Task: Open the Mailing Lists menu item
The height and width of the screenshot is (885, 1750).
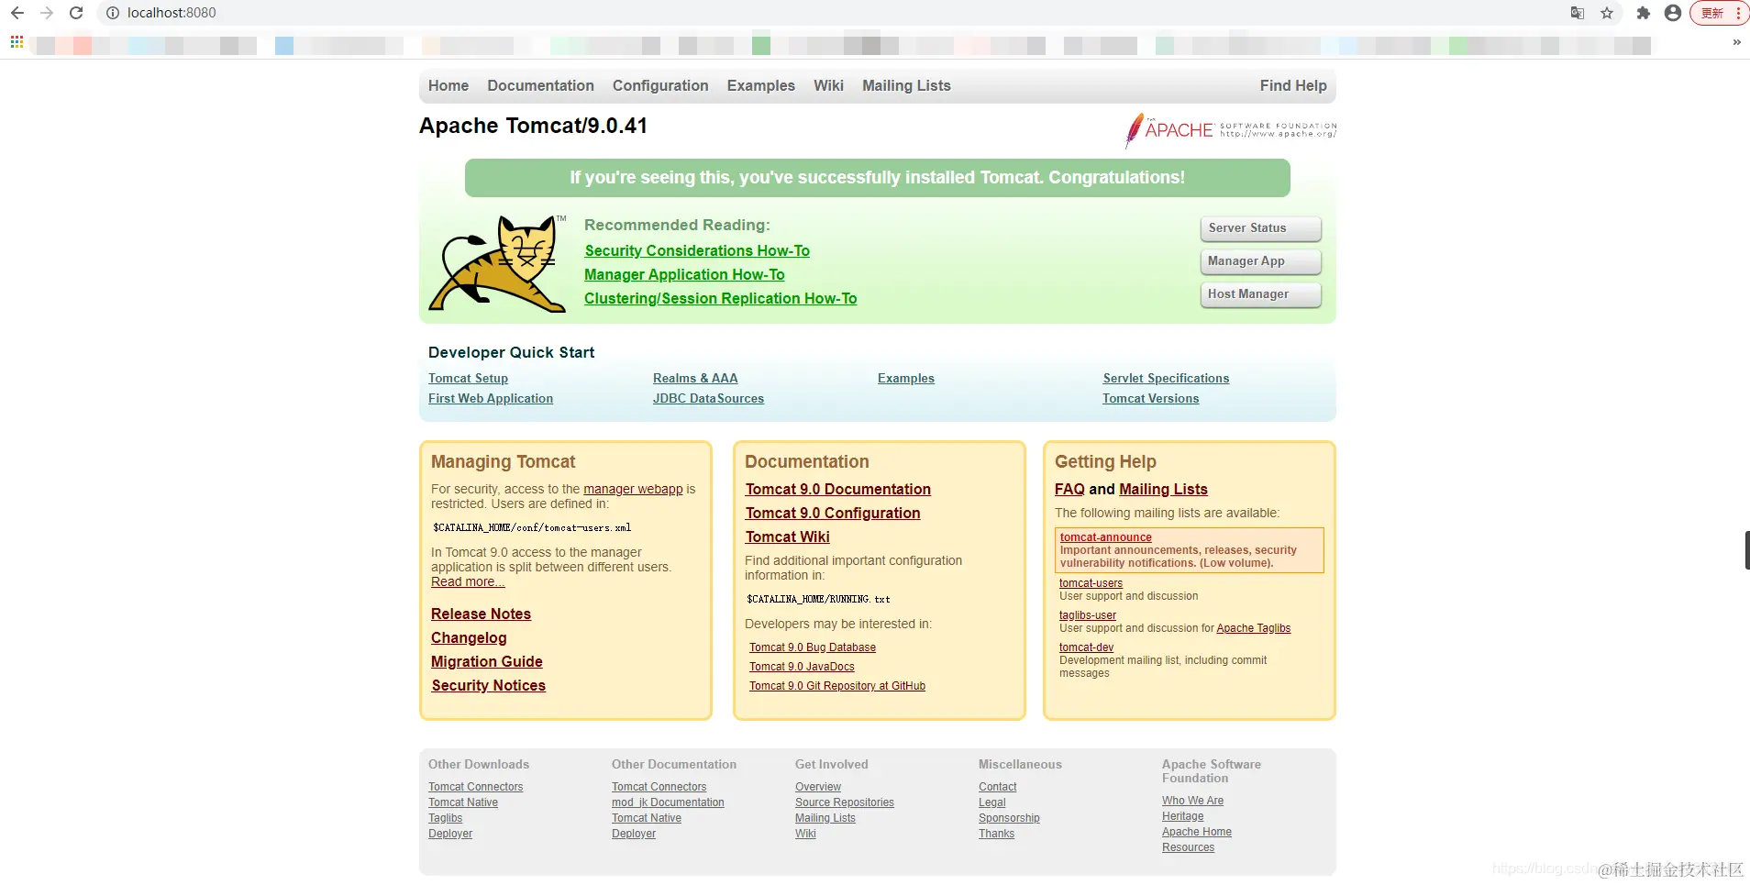Action: coord(906,85)
